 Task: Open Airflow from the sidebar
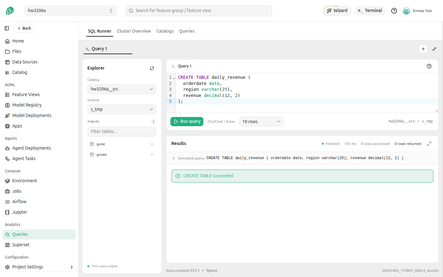39,202
